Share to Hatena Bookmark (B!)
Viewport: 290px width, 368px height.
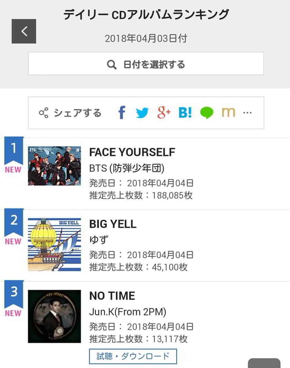pos(185,113)
